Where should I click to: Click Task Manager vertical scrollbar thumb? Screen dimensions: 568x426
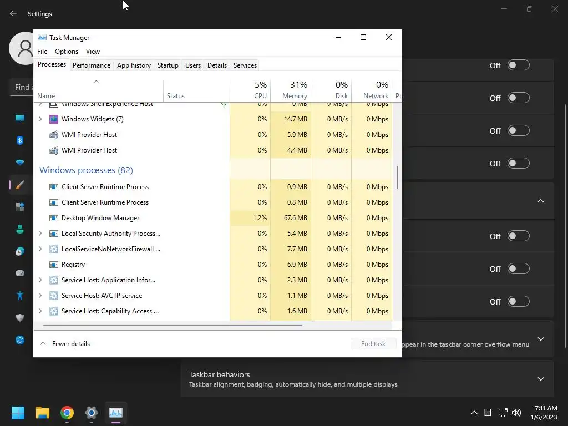pyautogui.click(x=397, y=177)
